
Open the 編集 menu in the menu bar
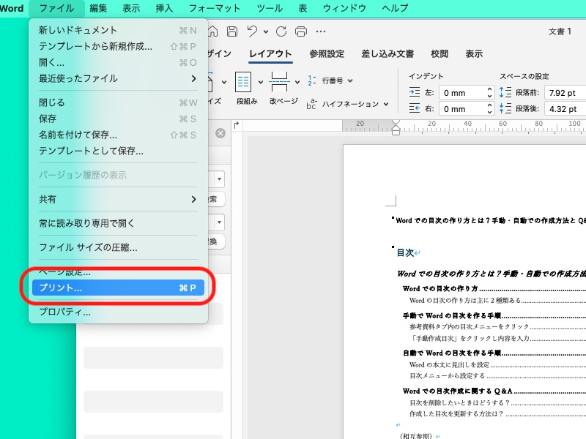98,8
